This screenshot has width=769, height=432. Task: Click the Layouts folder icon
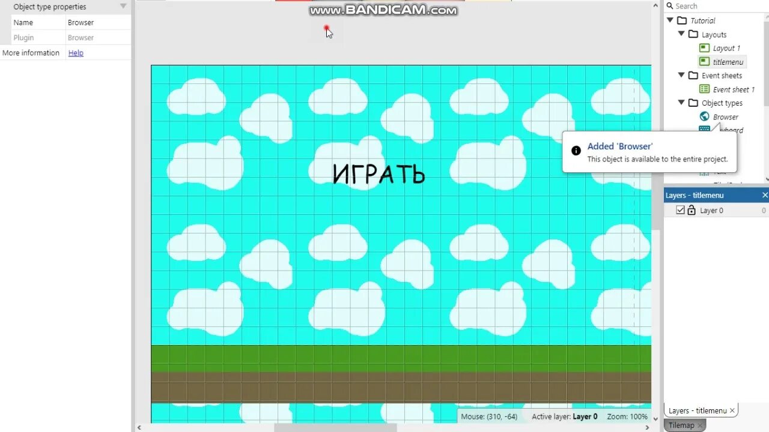[x=693, y=34]
